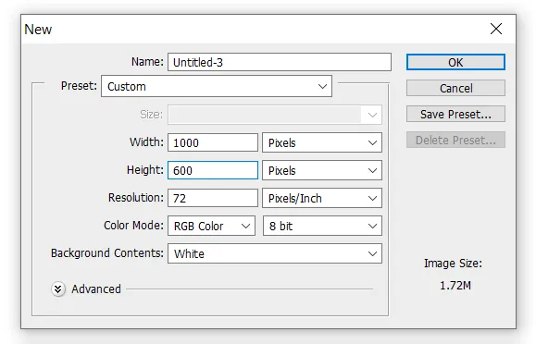536x344 pixels.
Task: Click the Width field showing 1000
Action: (x=213, y=142)
